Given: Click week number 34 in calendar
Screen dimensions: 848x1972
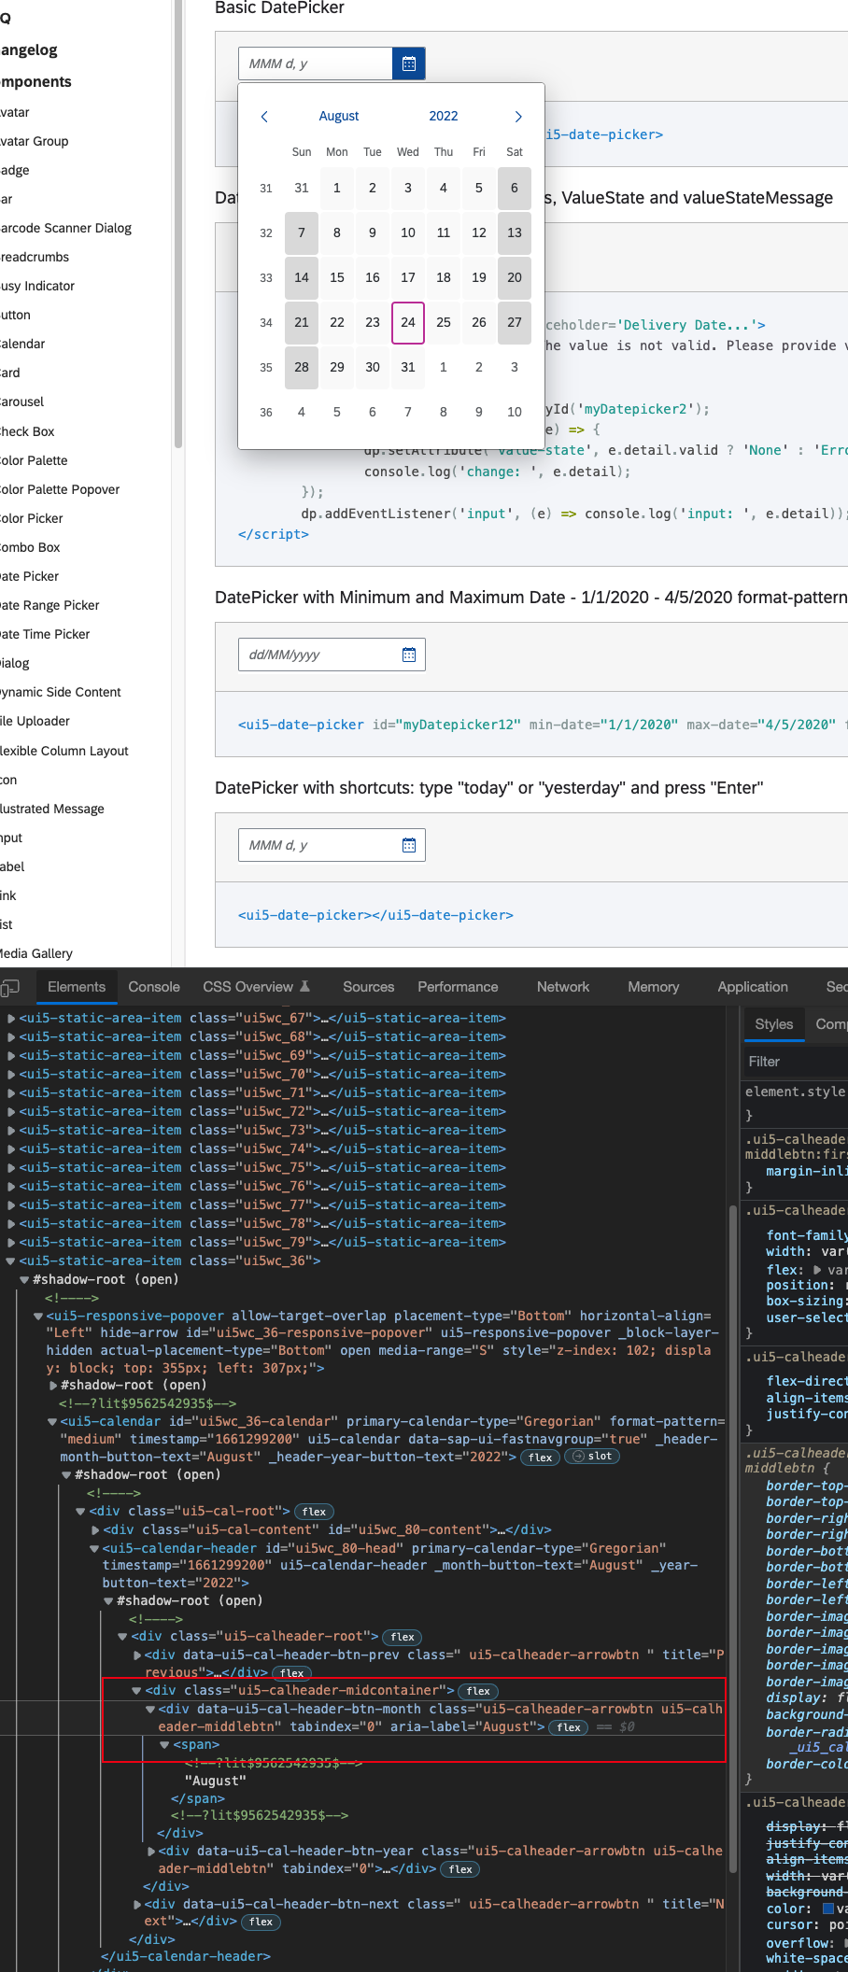Looking at the screenshot, I should 266,322.
